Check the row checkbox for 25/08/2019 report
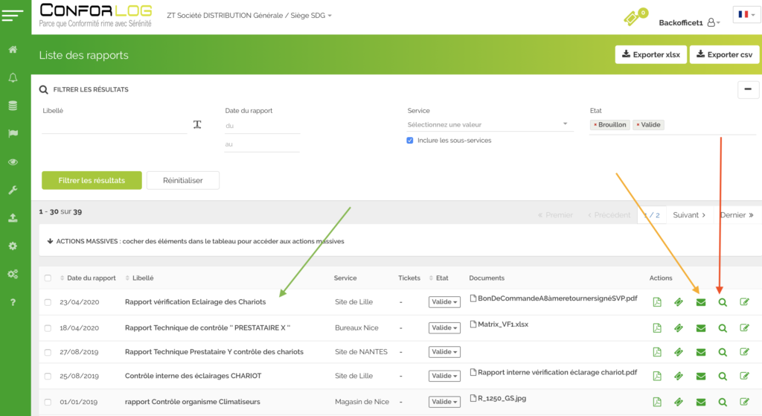 (48, 377)
